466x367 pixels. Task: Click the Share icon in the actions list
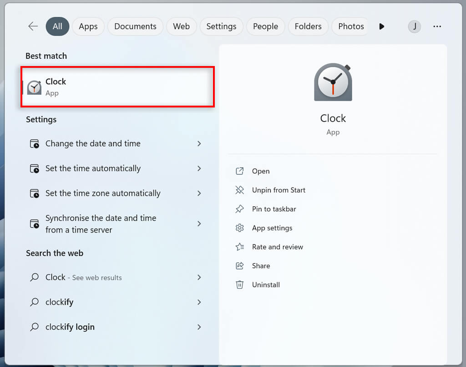(x=239, y=265)
